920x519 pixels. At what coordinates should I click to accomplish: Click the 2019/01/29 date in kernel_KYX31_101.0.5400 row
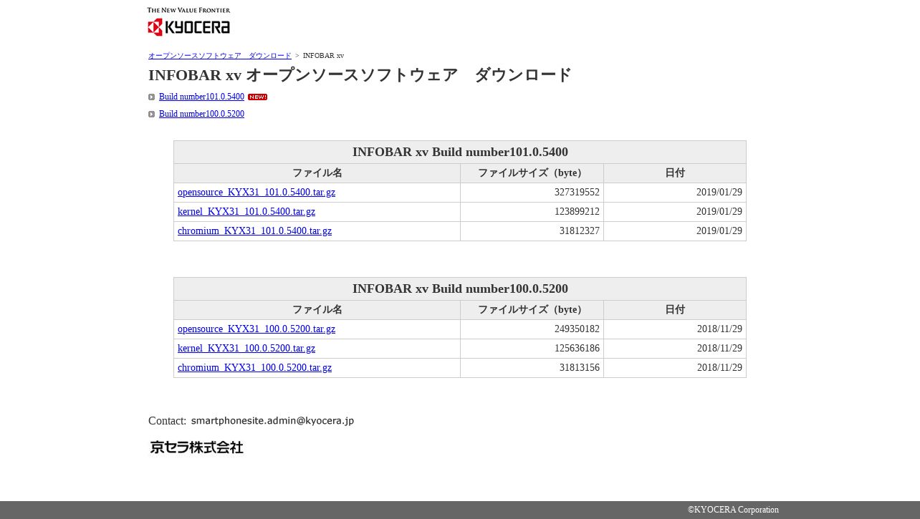[x=719, y=212]
